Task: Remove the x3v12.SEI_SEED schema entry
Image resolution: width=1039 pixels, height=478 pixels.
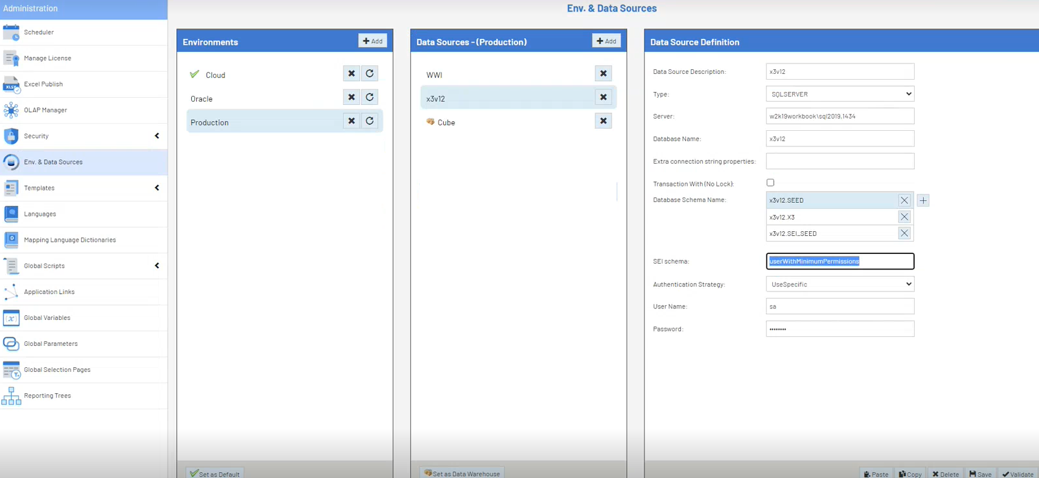Action: (904, 233)
